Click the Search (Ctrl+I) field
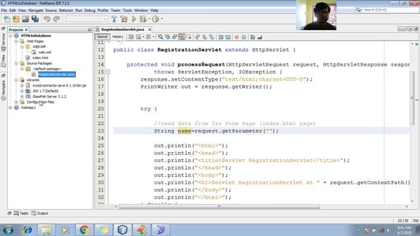The width and height of the screenshot is (420, 236). 387,10
